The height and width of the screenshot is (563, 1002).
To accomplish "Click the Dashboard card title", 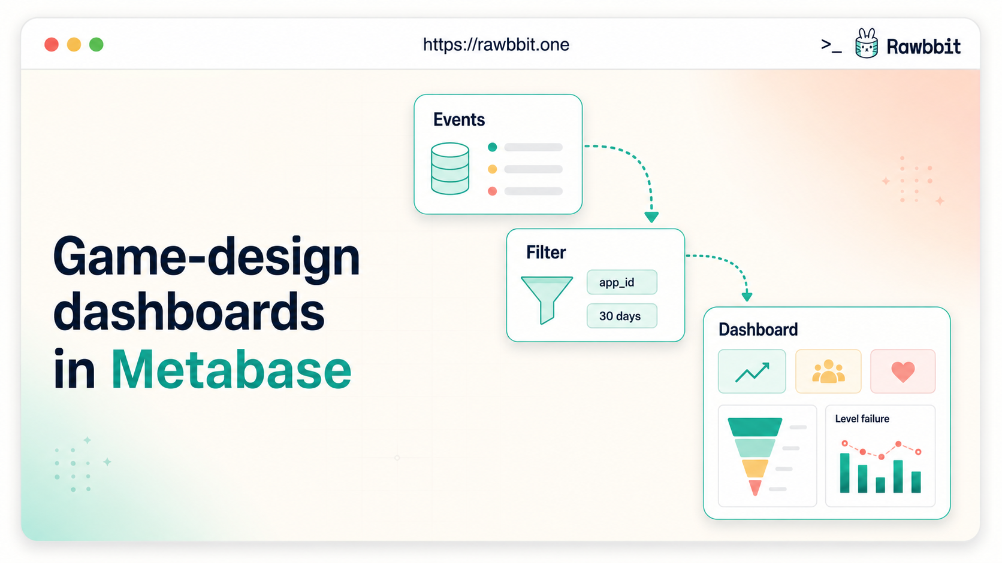I will click(758, 330).
